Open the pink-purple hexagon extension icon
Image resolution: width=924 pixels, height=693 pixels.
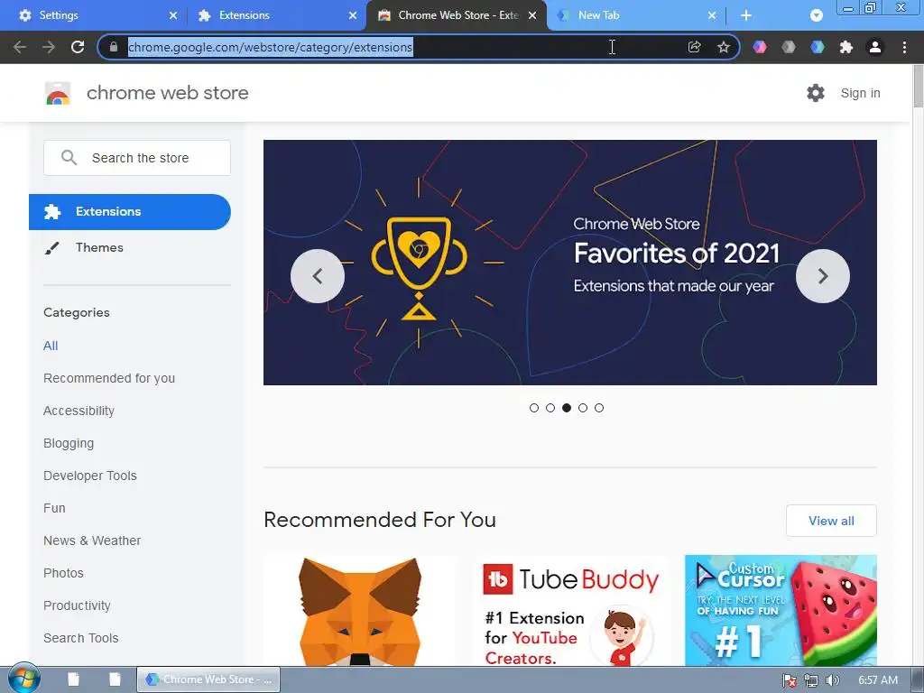pos(760,47)
